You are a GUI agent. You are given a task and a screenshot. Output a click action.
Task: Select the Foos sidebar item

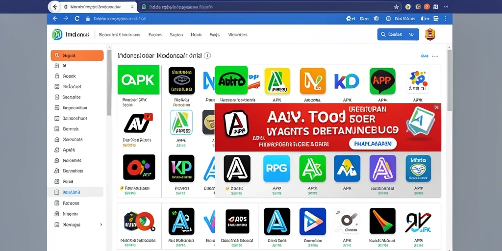click(68, 181)
